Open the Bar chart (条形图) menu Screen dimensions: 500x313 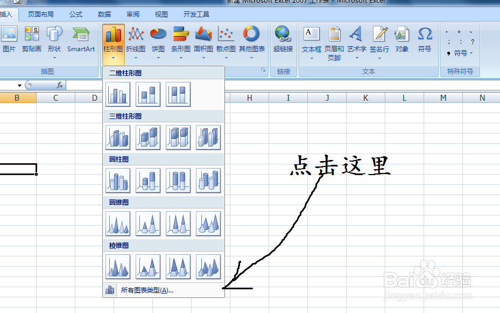(x=181, y=43)
